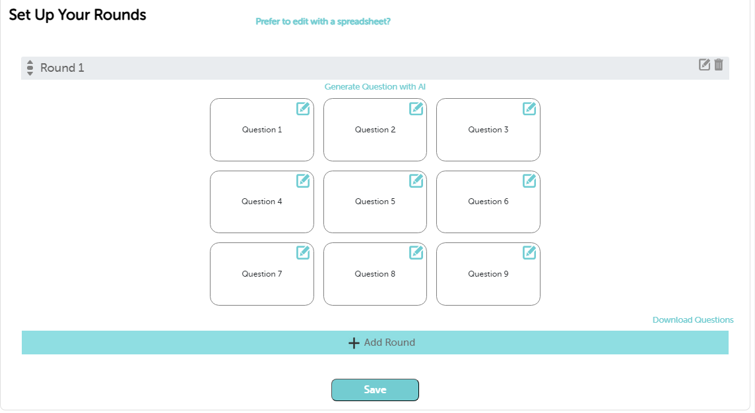Open the edit pencil for Question 5

pos(416,180)
